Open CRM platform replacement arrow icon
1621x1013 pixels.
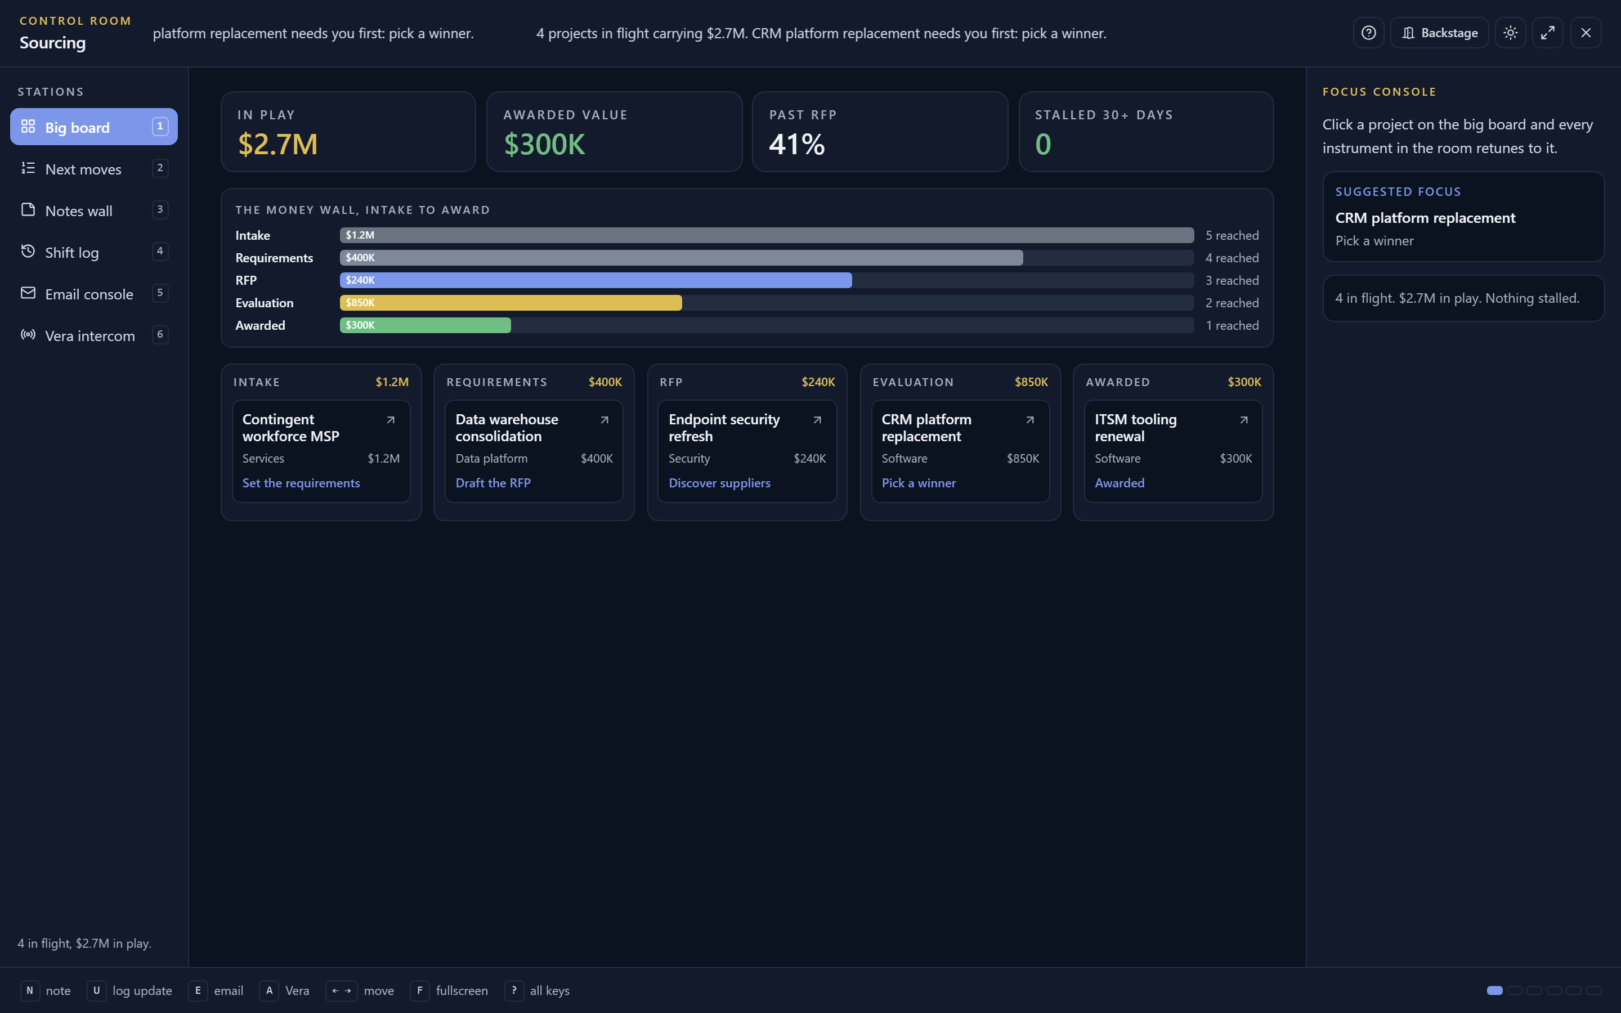pyautogui.click(x=1030, y=420)
